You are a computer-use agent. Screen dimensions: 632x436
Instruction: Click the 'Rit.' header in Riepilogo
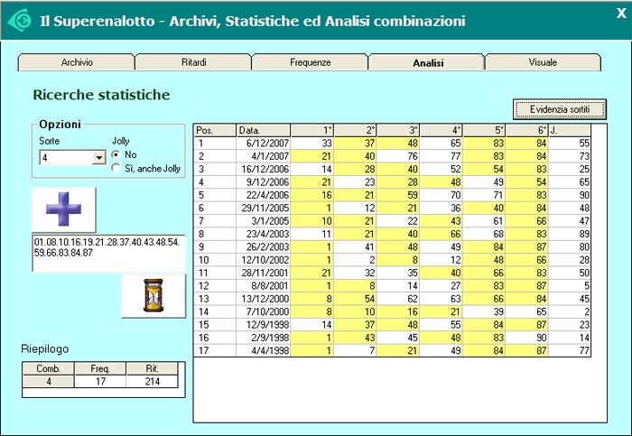click(152, 368)
